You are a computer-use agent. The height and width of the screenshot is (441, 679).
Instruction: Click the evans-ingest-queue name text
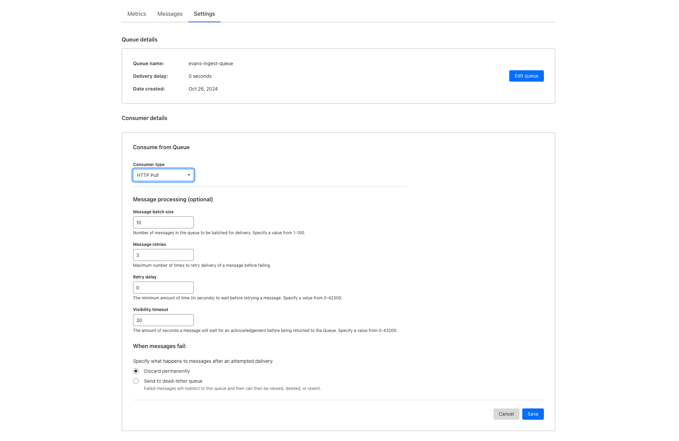(x=211, y=63)
